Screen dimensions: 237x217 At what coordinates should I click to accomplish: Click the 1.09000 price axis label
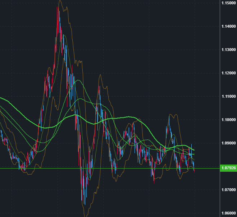[x=228, y=143]
